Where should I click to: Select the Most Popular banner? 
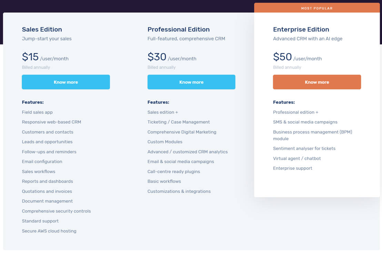pos(317,8)
